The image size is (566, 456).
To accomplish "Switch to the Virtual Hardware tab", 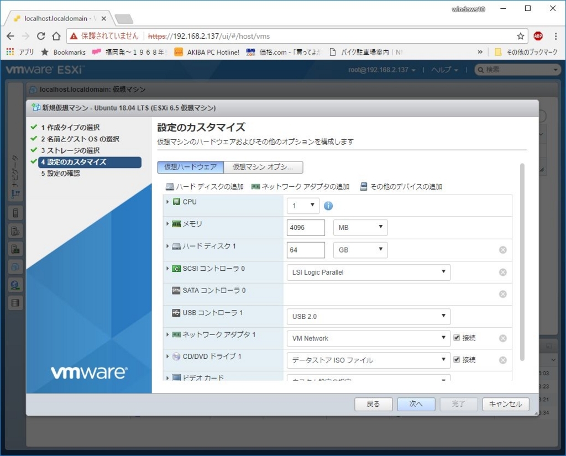I will [x=191, y=167].
